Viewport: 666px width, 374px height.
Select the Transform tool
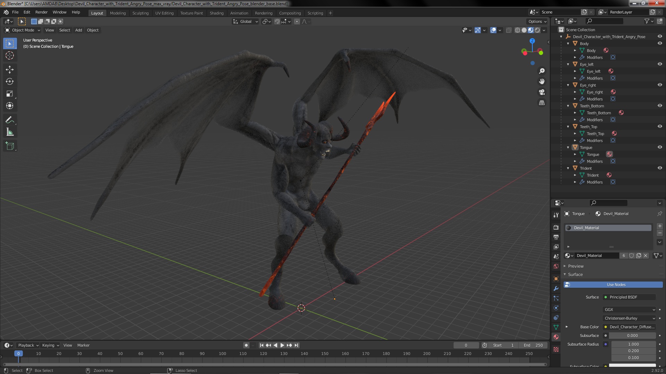tap(10, 106)
